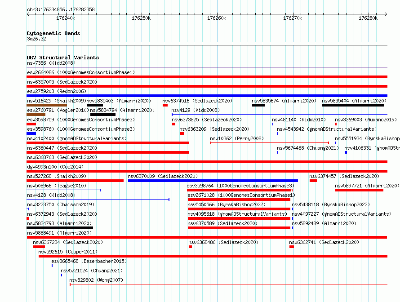The width and height of the screenshot is (400, 302).
Task: Select the nsv829802 (Wong2007) label
Action: point(96,280)
